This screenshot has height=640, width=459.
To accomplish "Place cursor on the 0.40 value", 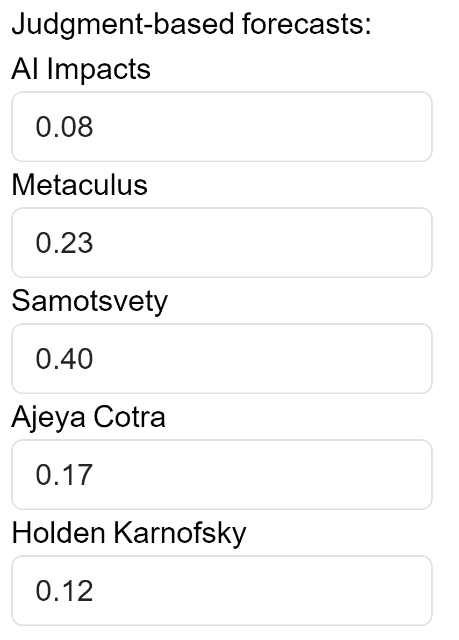I will pos(64,359).
